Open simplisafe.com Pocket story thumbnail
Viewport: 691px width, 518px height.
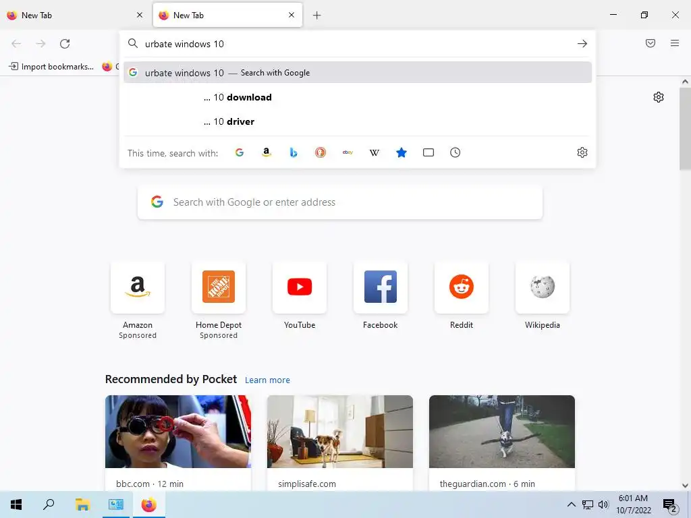click(340, 432)
